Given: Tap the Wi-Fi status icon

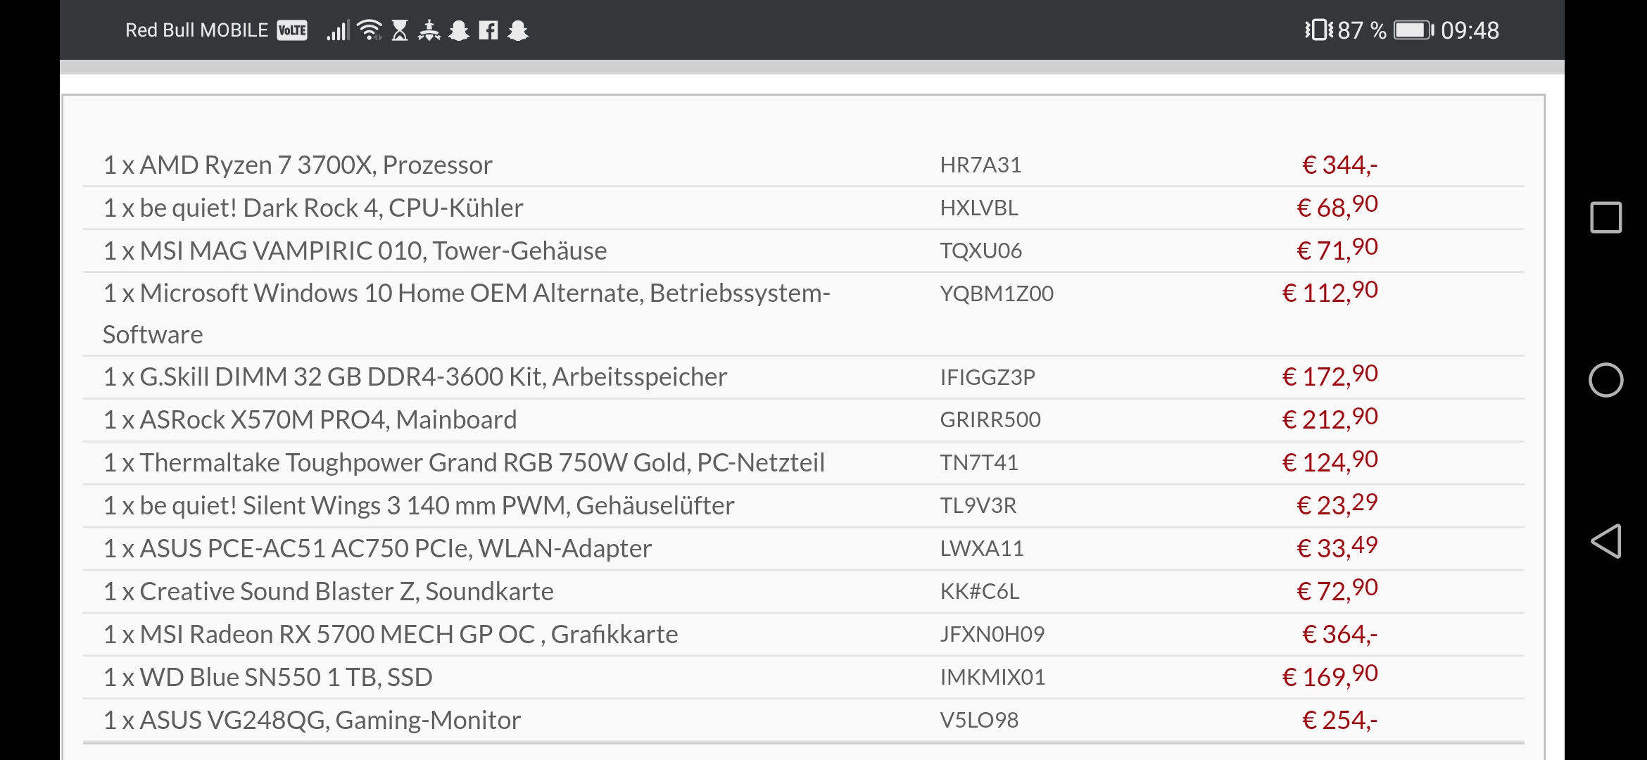Looking at the screenshot, I should [368, 30].
